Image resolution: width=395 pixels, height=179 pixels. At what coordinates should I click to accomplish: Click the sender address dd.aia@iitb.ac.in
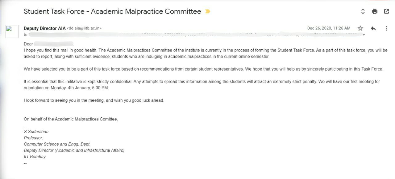coord(84,28)
